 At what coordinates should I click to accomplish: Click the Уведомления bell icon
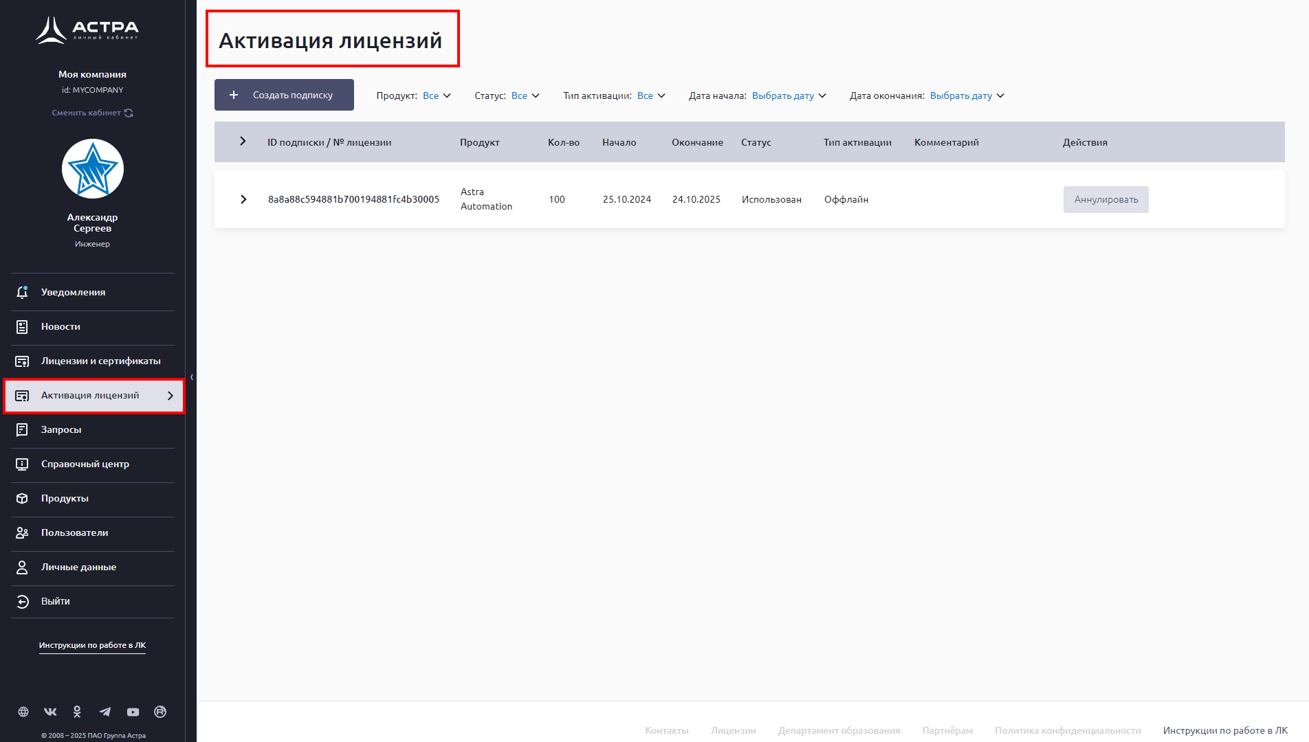(22, 292)
